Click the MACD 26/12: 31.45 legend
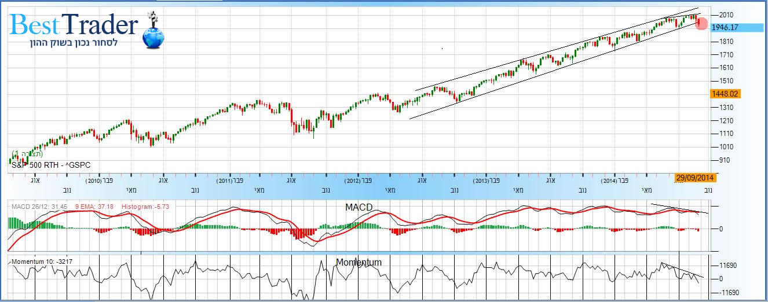The height and width of the screenshot is (302, 768). [x=36, y=207]
